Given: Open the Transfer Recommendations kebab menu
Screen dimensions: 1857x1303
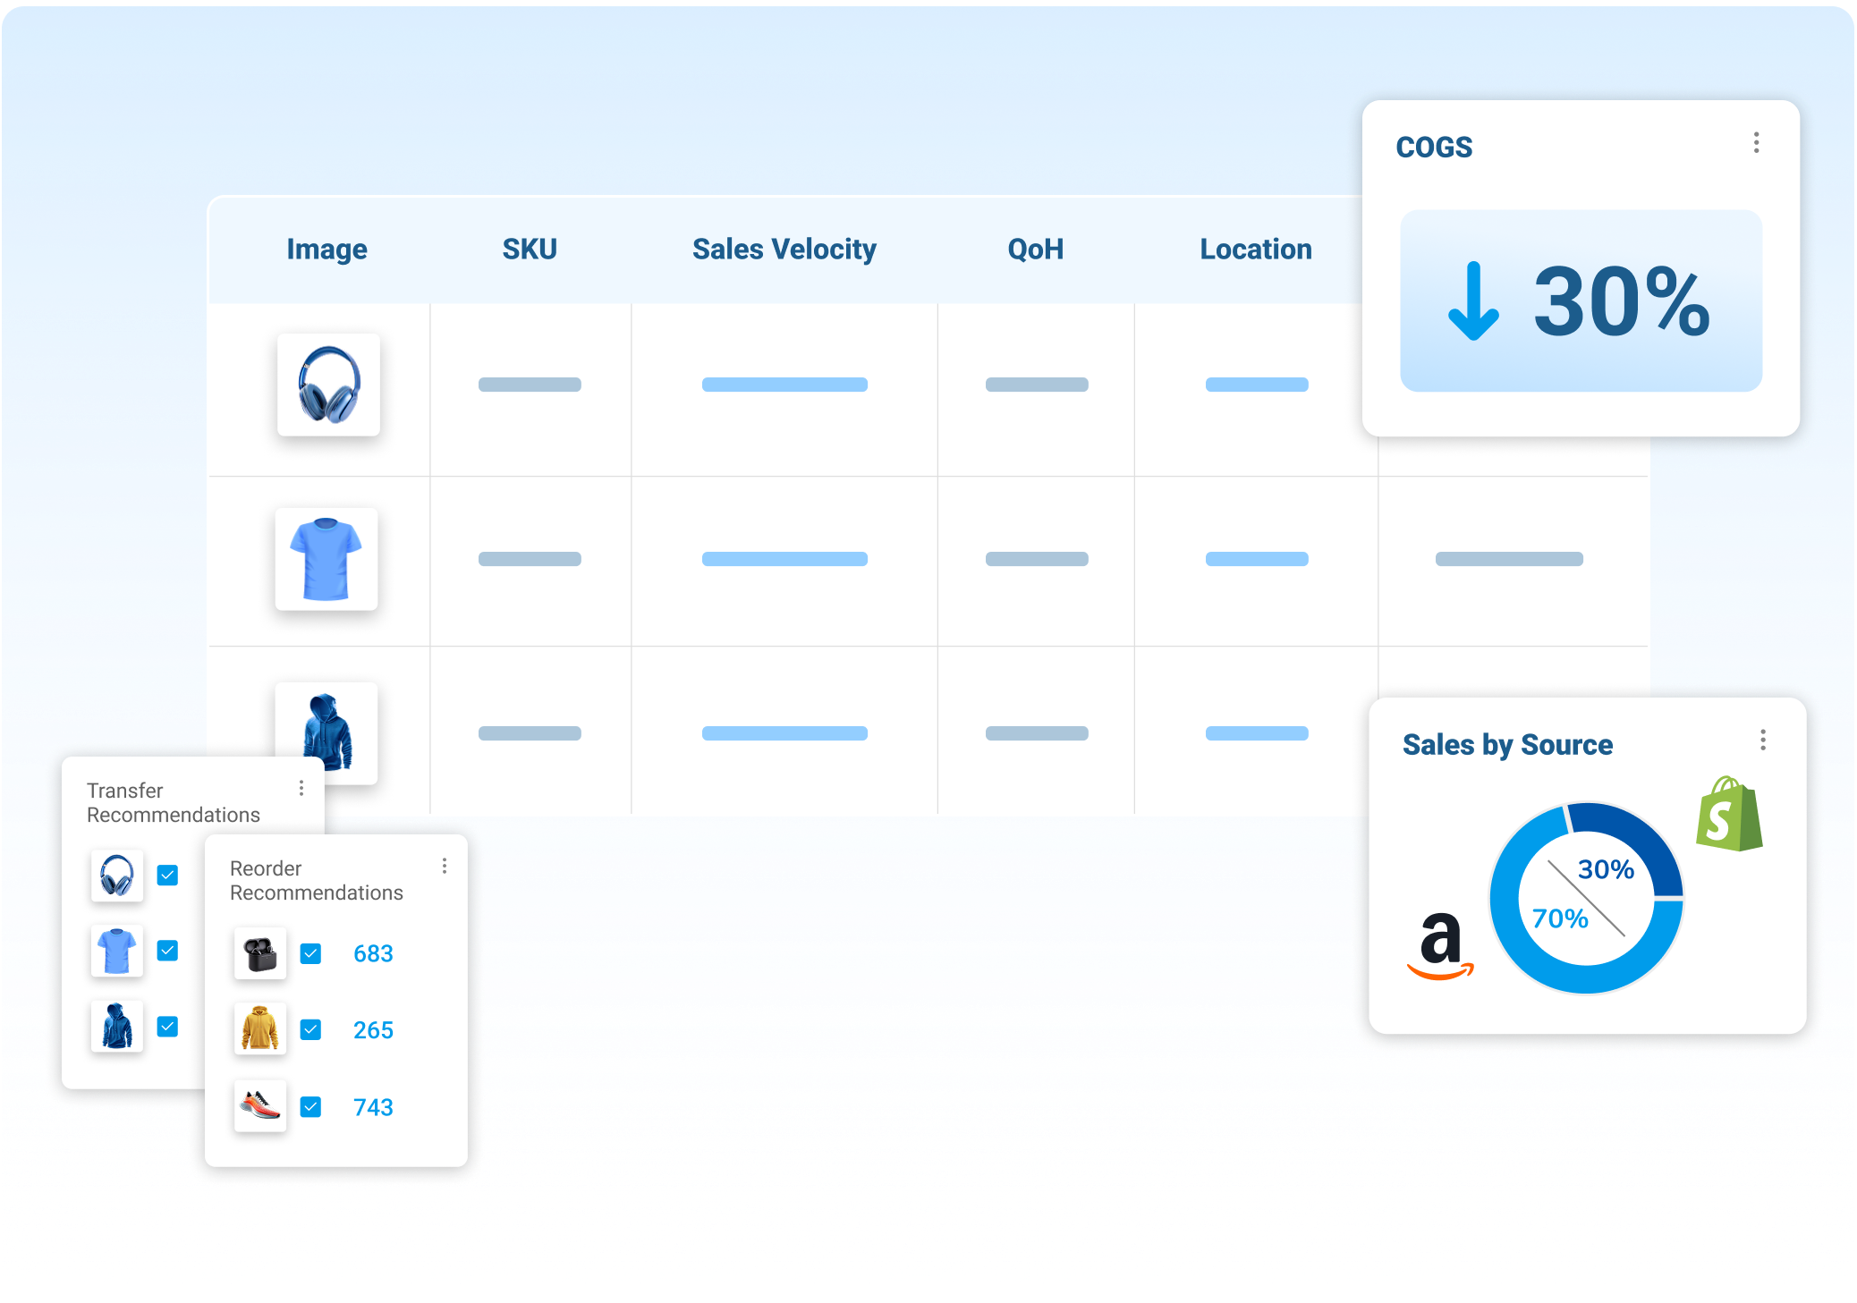Looking at the screenshot, I should click(x=301, y=788).
